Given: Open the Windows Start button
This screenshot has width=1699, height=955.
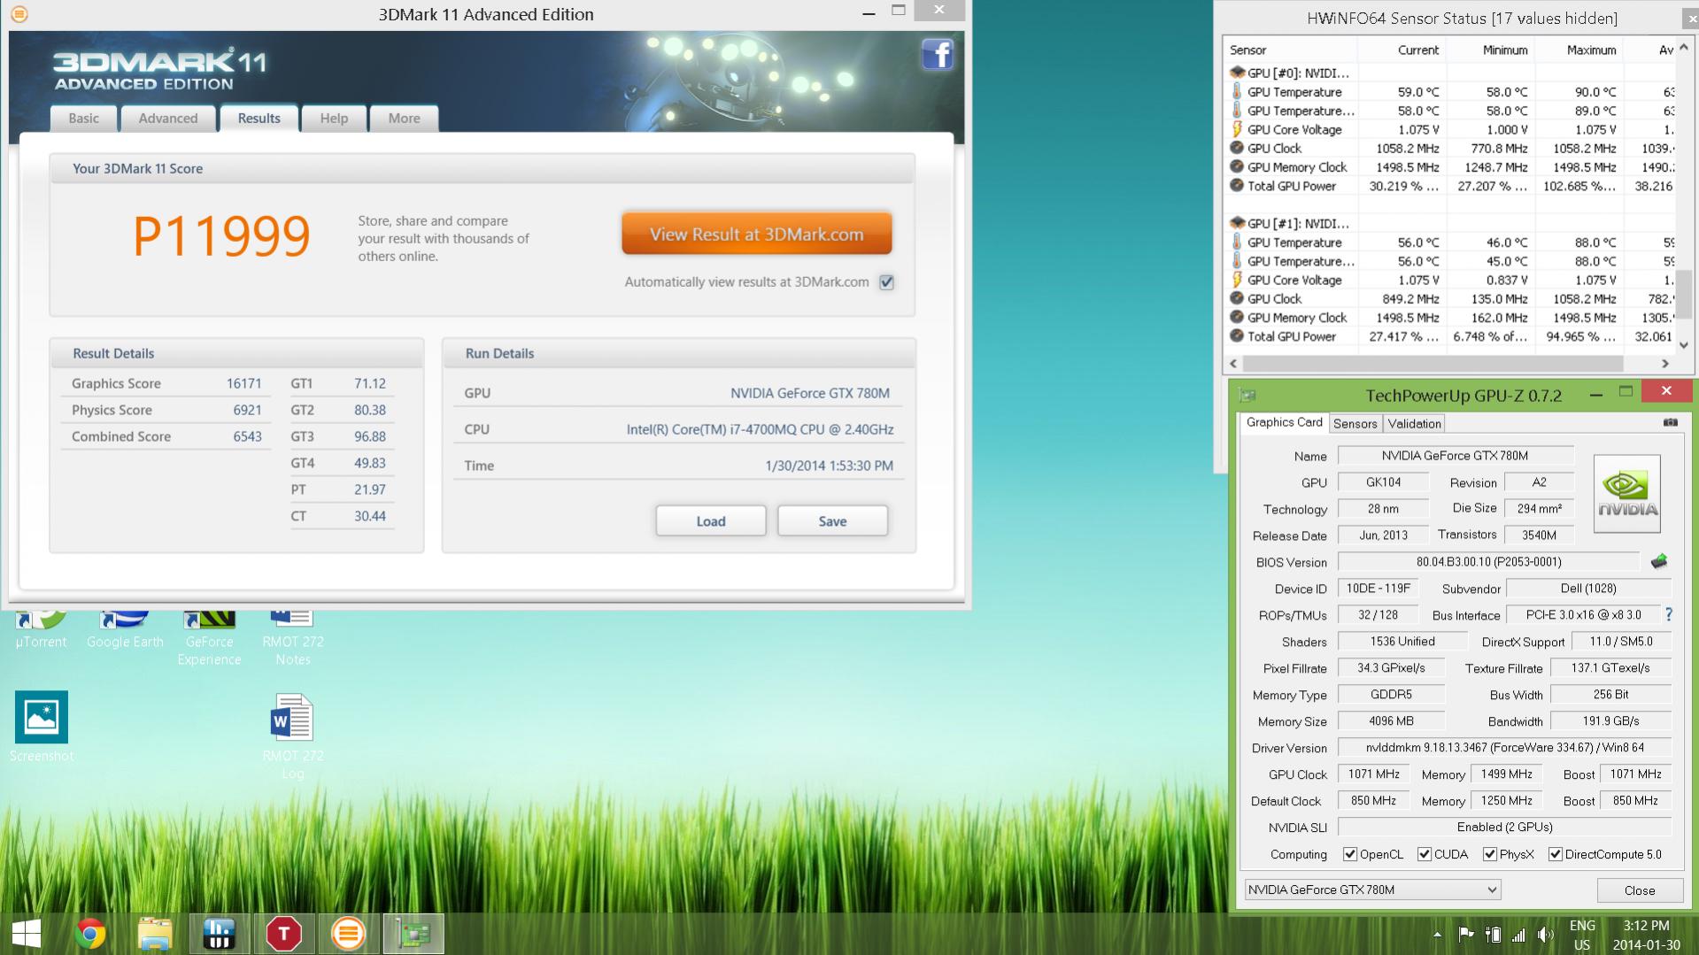Looking at the screenshot, I should click(27, 934).
